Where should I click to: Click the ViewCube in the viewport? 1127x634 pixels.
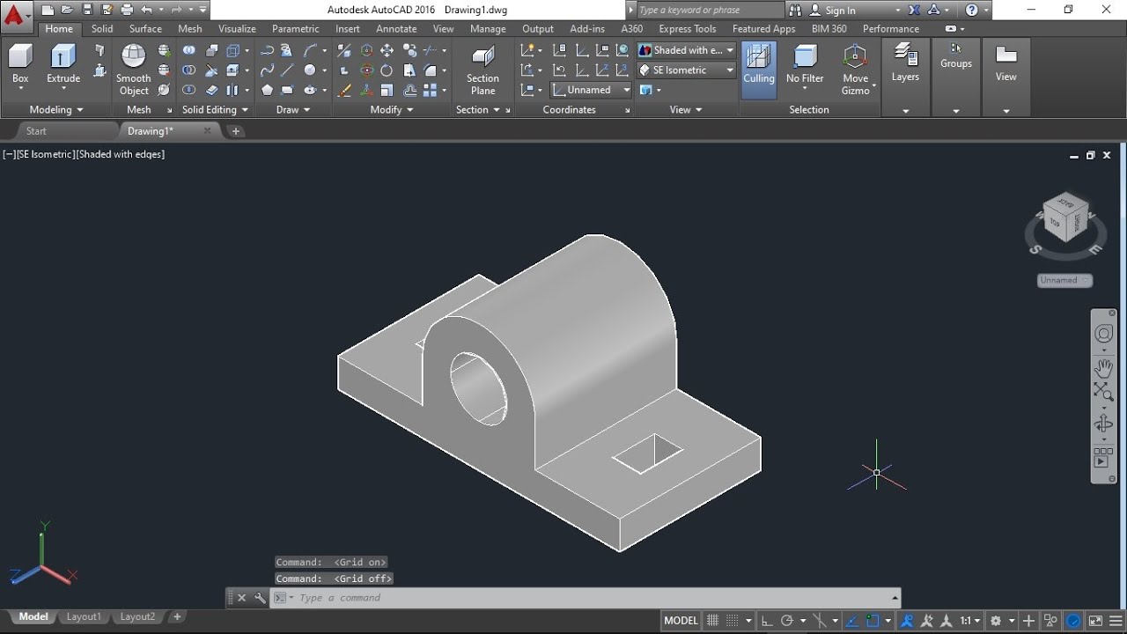[1065, 218]
